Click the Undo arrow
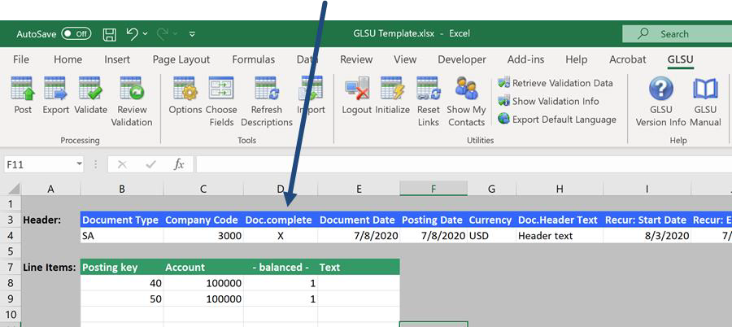 point(133,33)
